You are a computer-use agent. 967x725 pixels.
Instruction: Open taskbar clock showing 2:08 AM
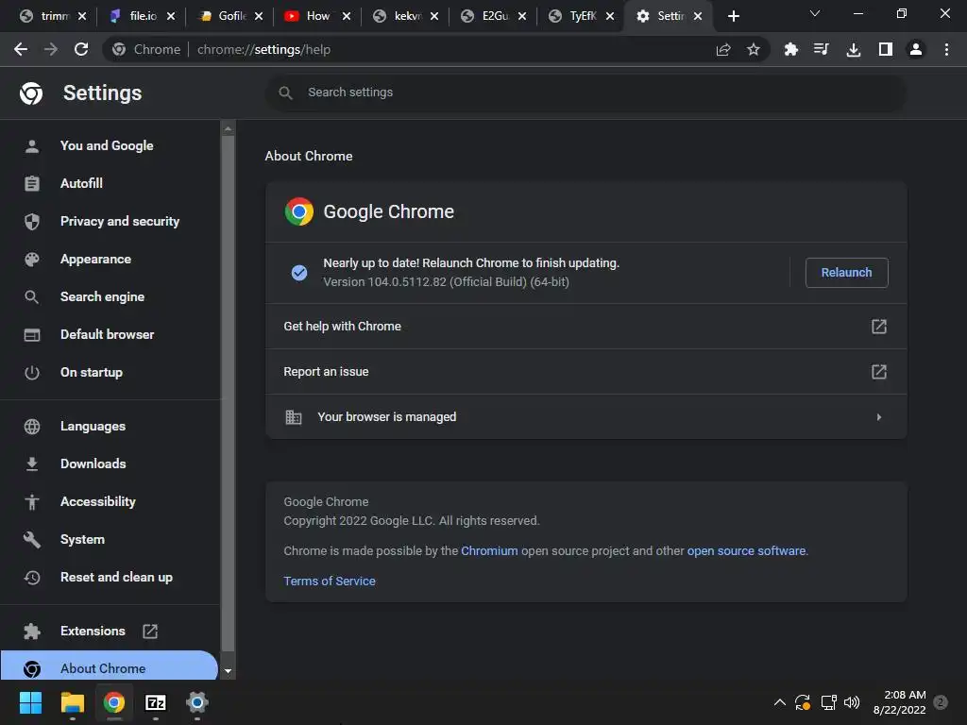900,702
